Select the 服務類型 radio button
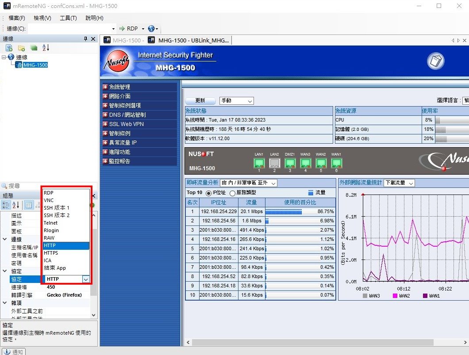The image size is (469, 355). pos(232,193)
